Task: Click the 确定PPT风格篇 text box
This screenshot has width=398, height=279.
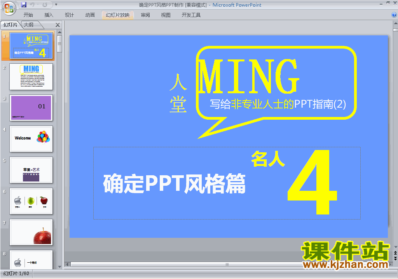Action: pyautogui.click(x=174, y=183)
